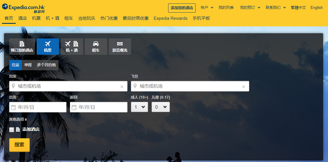This screenshot has width=328, height=162.
Task: Open 我的列表 my lists link
Action: point(226,7)
